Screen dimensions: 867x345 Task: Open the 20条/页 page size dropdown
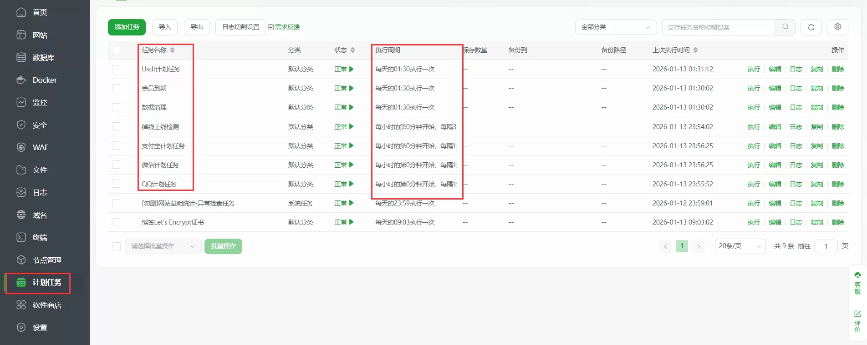point(740,246)
